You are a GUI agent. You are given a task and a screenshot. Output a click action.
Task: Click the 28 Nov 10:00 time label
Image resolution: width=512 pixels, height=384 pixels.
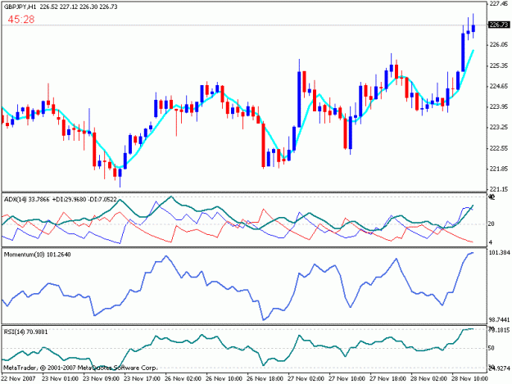(469, 379)
